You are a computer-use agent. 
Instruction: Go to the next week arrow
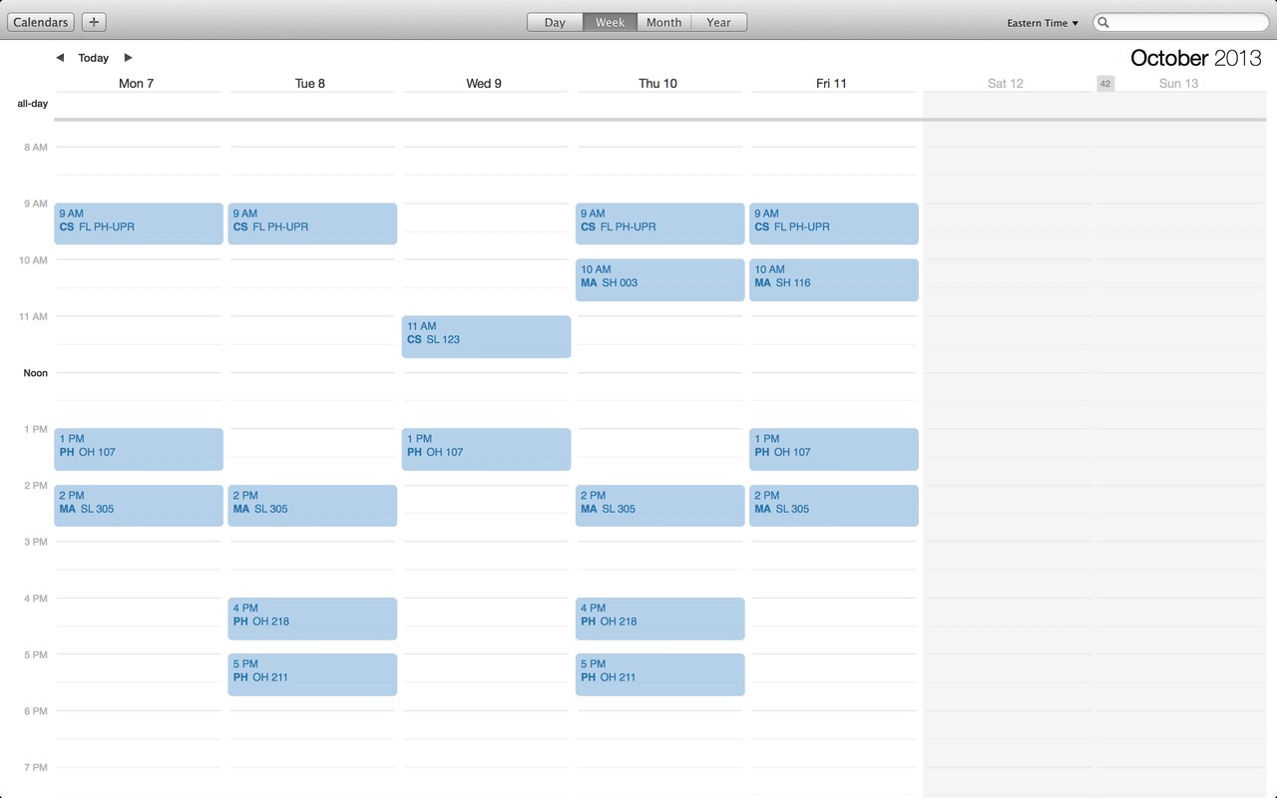tap(128, 58)
